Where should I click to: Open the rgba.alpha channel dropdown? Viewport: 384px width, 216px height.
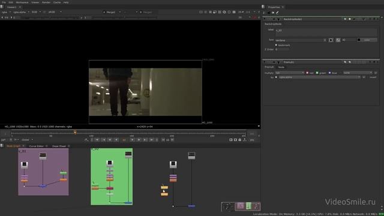tap(21, 12)
